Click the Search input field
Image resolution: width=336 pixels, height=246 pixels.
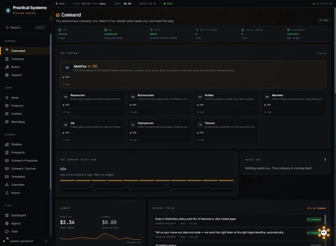pos(25,27)
